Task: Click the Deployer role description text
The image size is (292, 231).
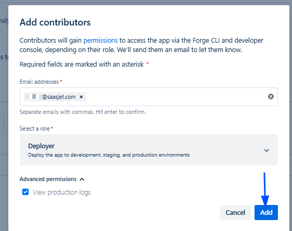Action: tap(109, 155)
